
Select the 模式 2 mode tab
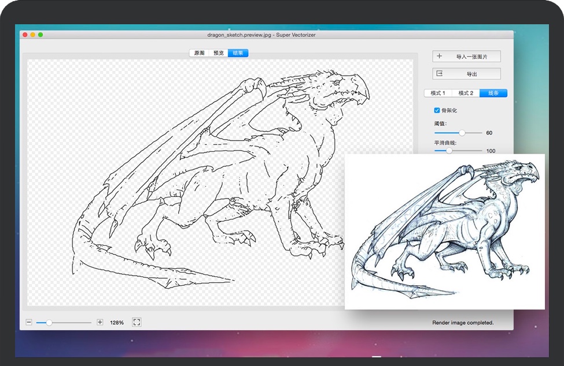pyautogui.click(x=466, y=93)
